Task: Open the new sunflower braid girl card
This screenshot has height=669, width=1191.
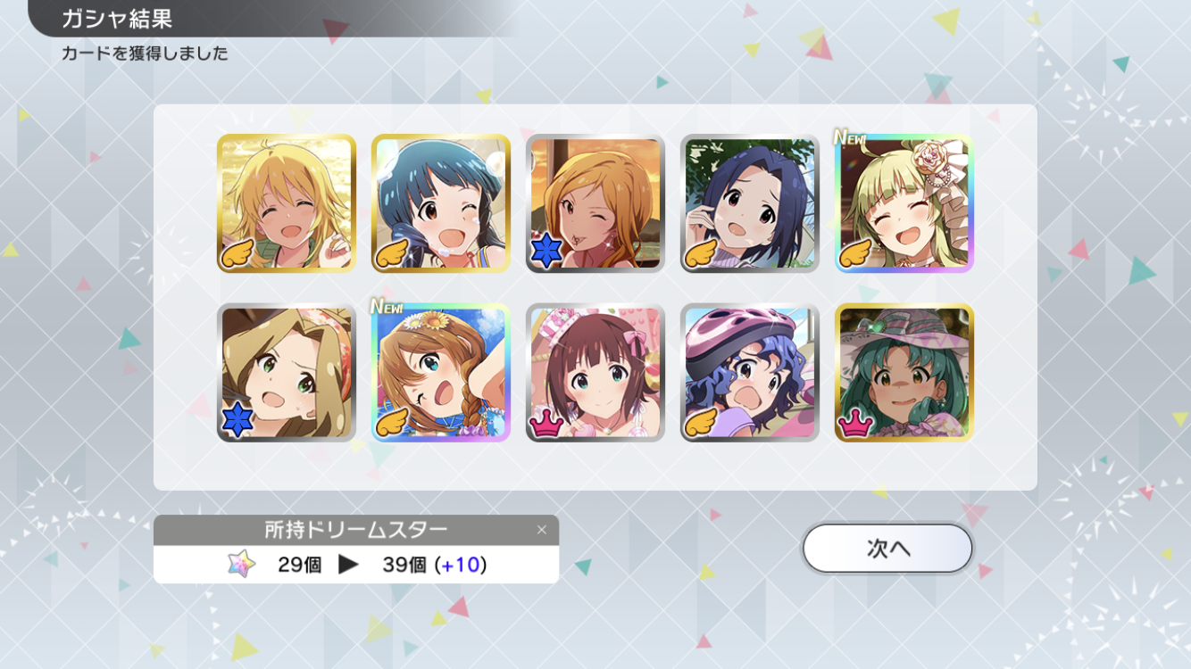Action: pyautogui.click(x=441, y=373)
